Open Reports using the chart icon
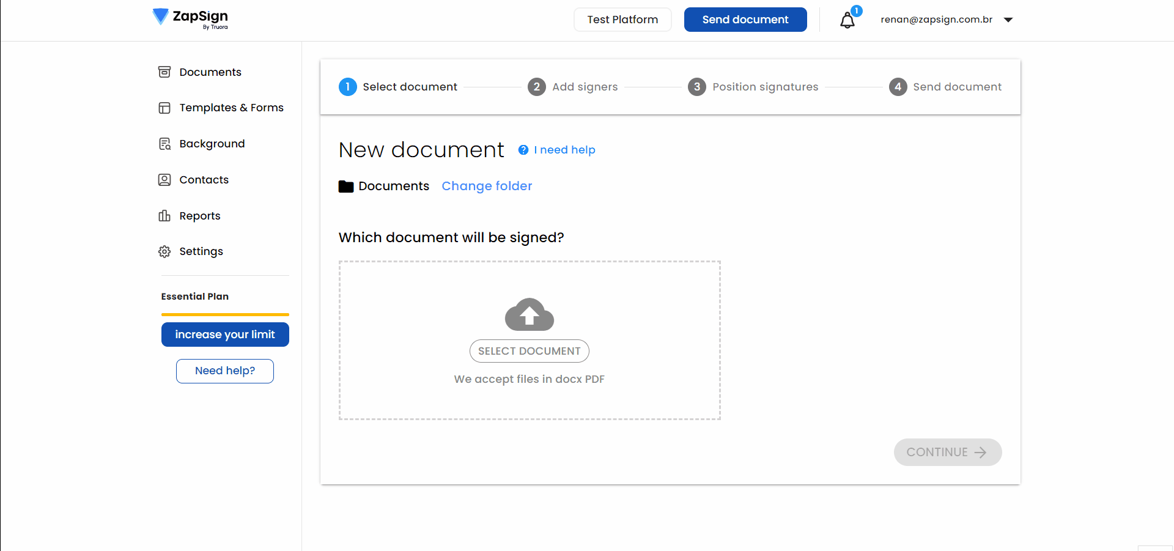This screenshot has height=551, width=1174. [164, 215]
